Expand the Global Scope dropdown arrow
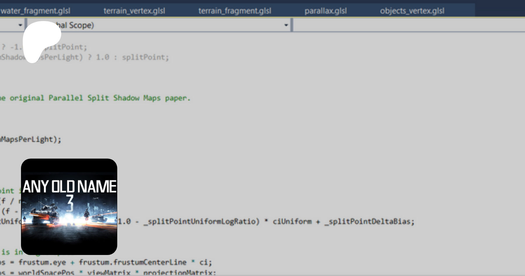 [286, 25]
